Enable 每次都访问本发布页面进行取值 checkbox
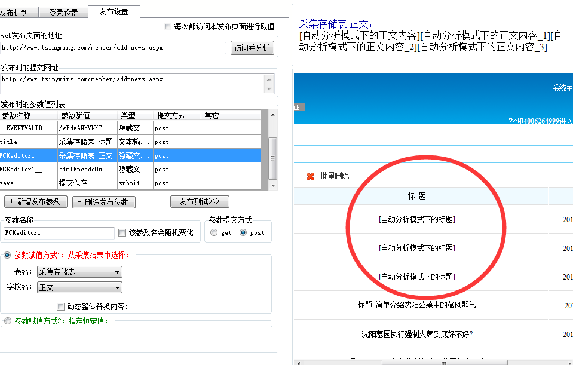This screenshot has height=365, width=573. [167, 27]
